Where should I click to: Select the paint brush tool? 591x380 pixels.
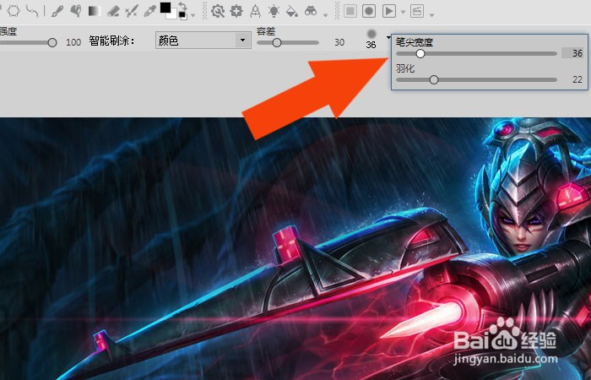click(57, 11)
